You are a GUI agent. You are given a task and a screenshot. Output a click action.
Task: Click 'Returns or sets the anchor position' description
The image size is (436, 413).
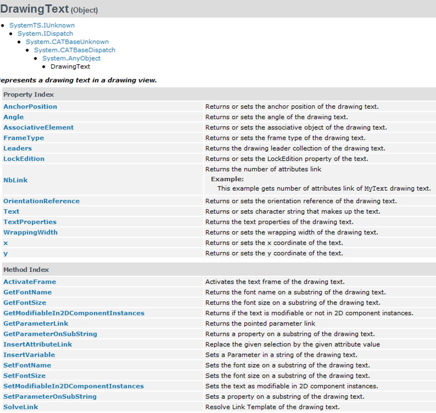coord(292,107)
